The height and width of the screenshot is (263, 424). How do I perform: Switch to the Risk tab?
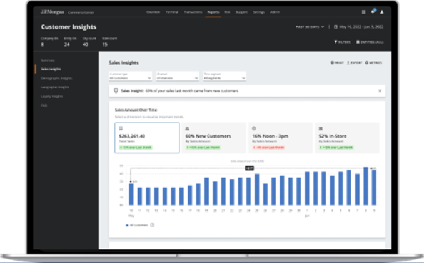coord(227,12)
